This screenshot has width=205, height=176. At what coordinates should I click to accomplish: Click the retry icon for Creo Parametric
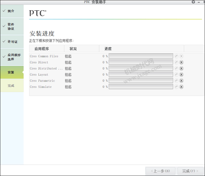[176, 81]
